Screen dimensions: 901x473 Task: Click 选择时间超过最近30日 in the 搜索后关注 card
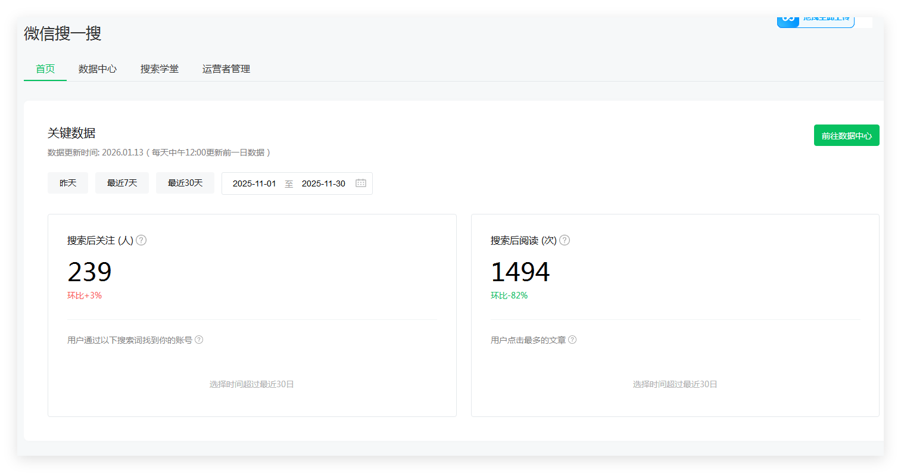[252, 384]
